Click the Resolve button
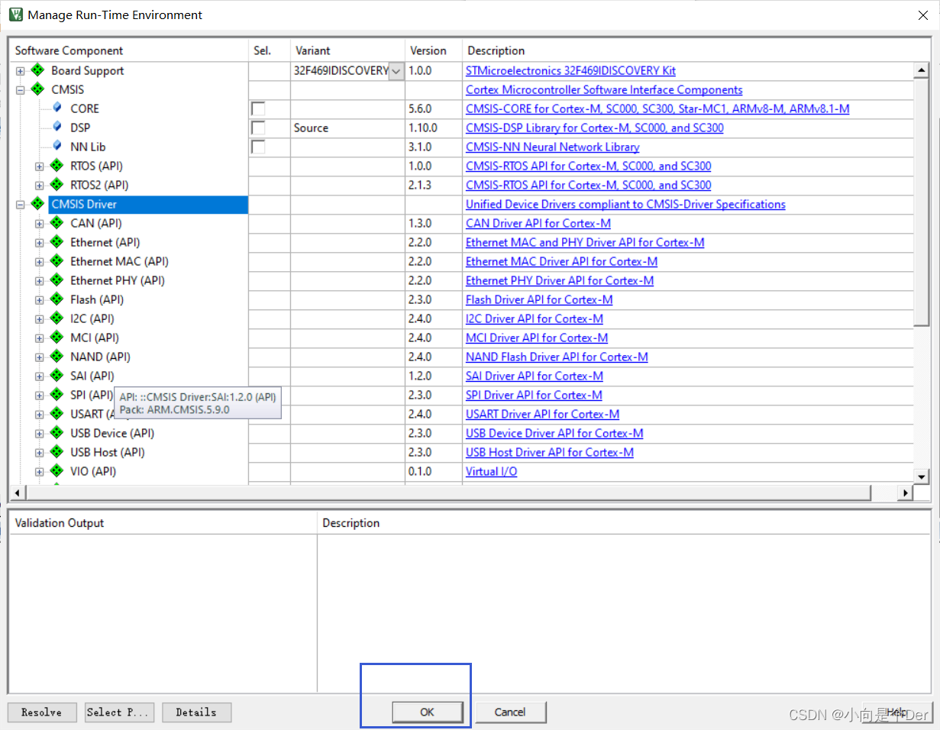The height and width of the screenshot is (730, 940). click(42, 712)
